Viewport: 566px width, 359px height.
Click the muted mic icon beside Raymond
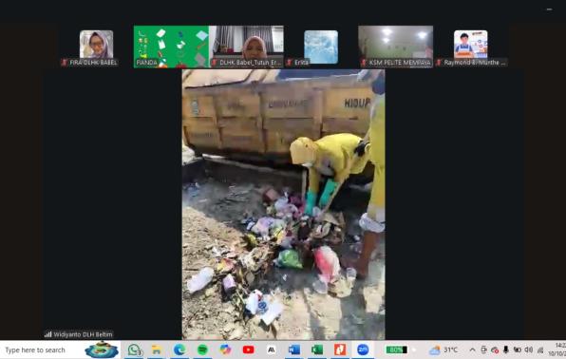click(439, 63)
